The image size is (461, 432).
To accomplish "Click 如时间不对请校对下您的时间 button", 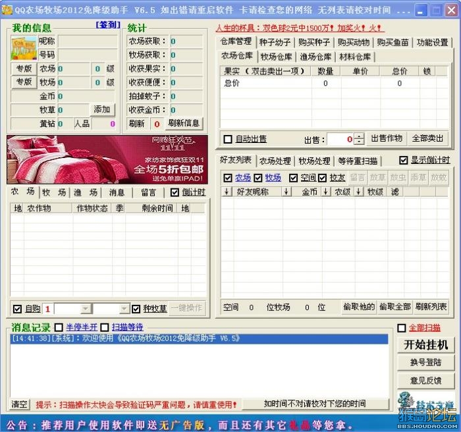I will coord(315,404).
